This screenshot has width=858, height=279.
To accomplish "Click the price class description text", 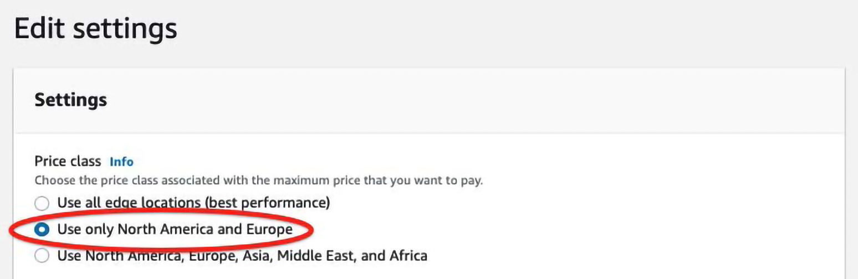I will pos(259,180).
